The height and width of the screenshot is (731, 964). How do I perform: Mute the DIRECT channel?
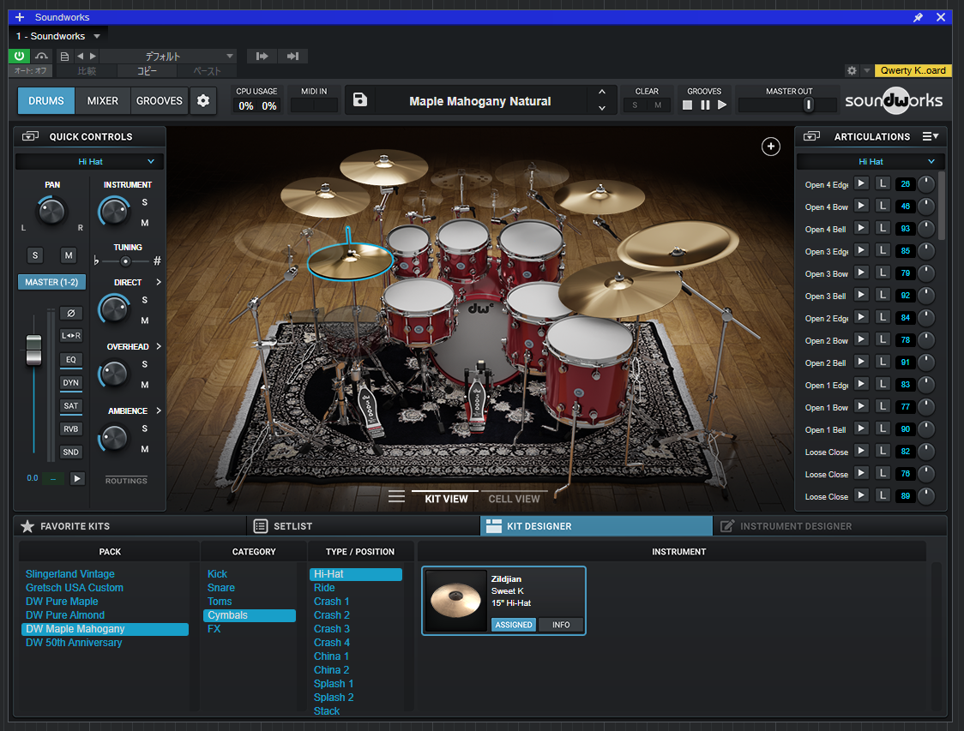pyautogui.click(x=144, y=321)
